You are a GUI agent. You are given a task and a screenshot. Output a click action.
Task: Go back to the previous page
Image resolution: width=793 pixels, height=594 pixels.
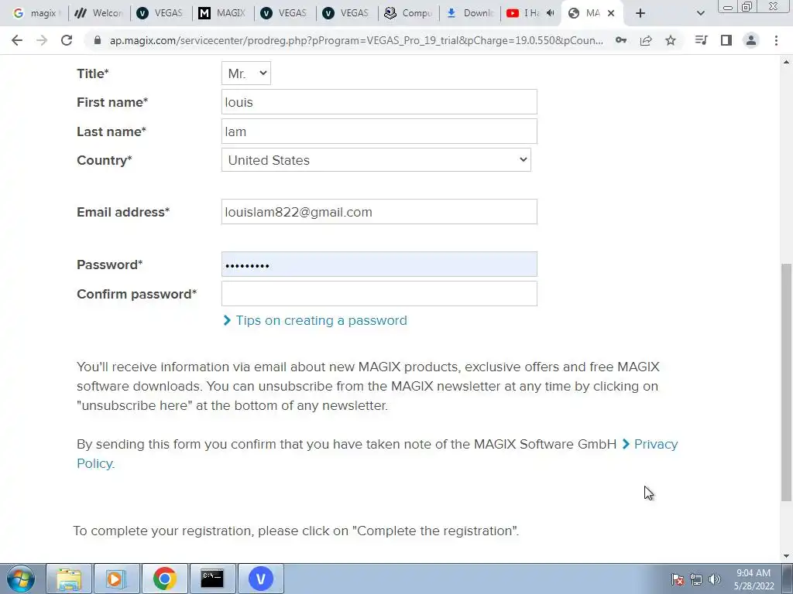click(x=17, y=40)
